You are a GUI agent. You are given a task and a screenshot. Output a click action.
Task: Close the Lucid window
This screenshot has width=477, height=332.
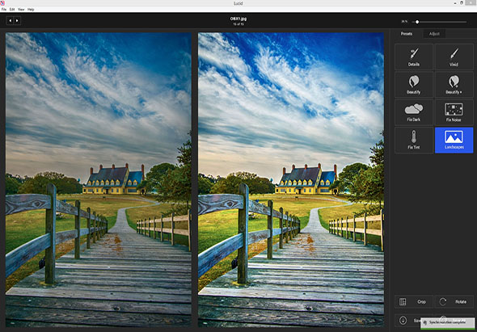[471, 2]
